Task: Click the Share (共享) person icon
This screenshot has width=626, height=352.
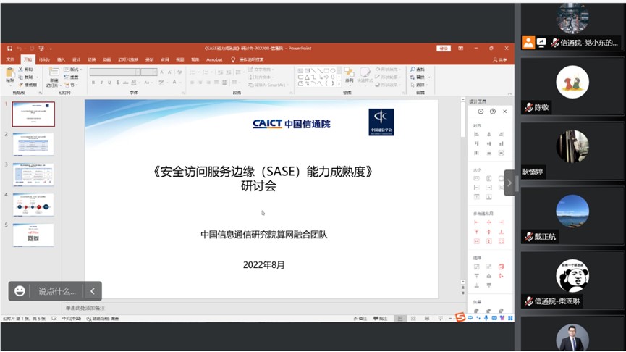Action: 495,59
